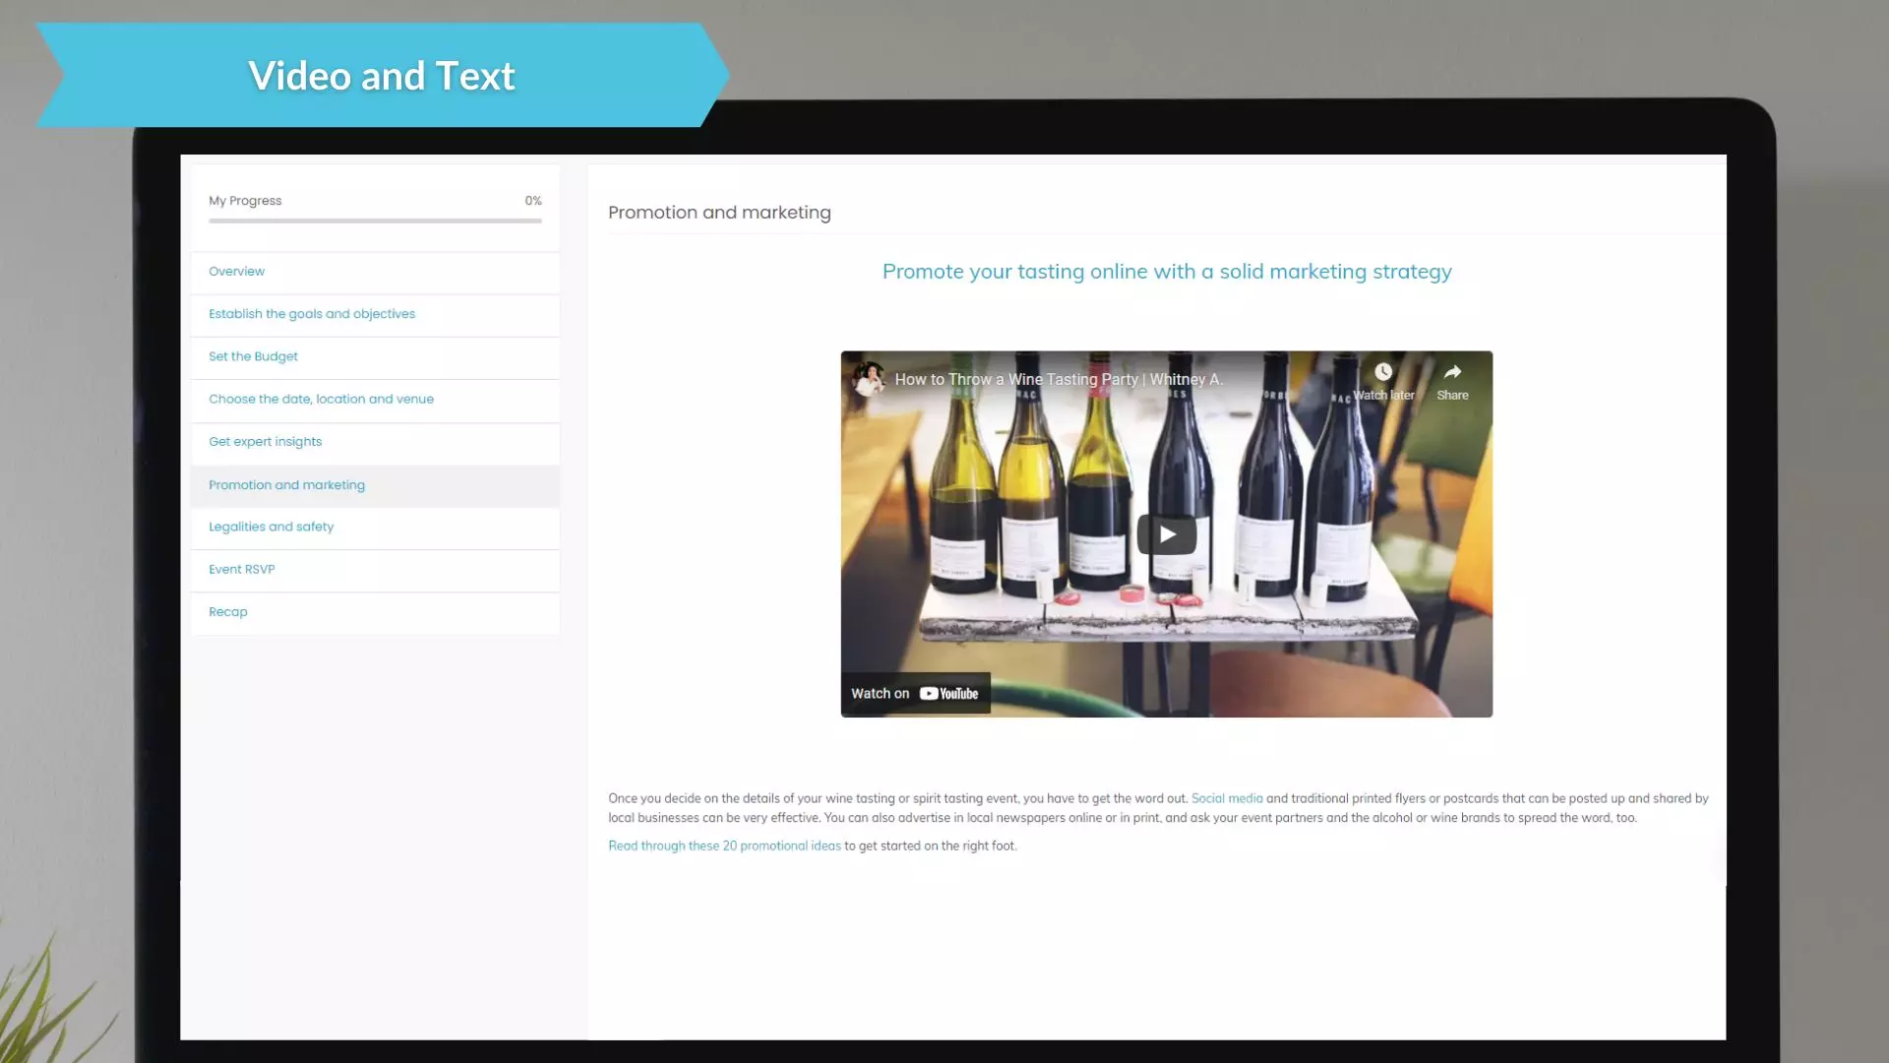Open the Watch on YouTube button

click(915, 693)
